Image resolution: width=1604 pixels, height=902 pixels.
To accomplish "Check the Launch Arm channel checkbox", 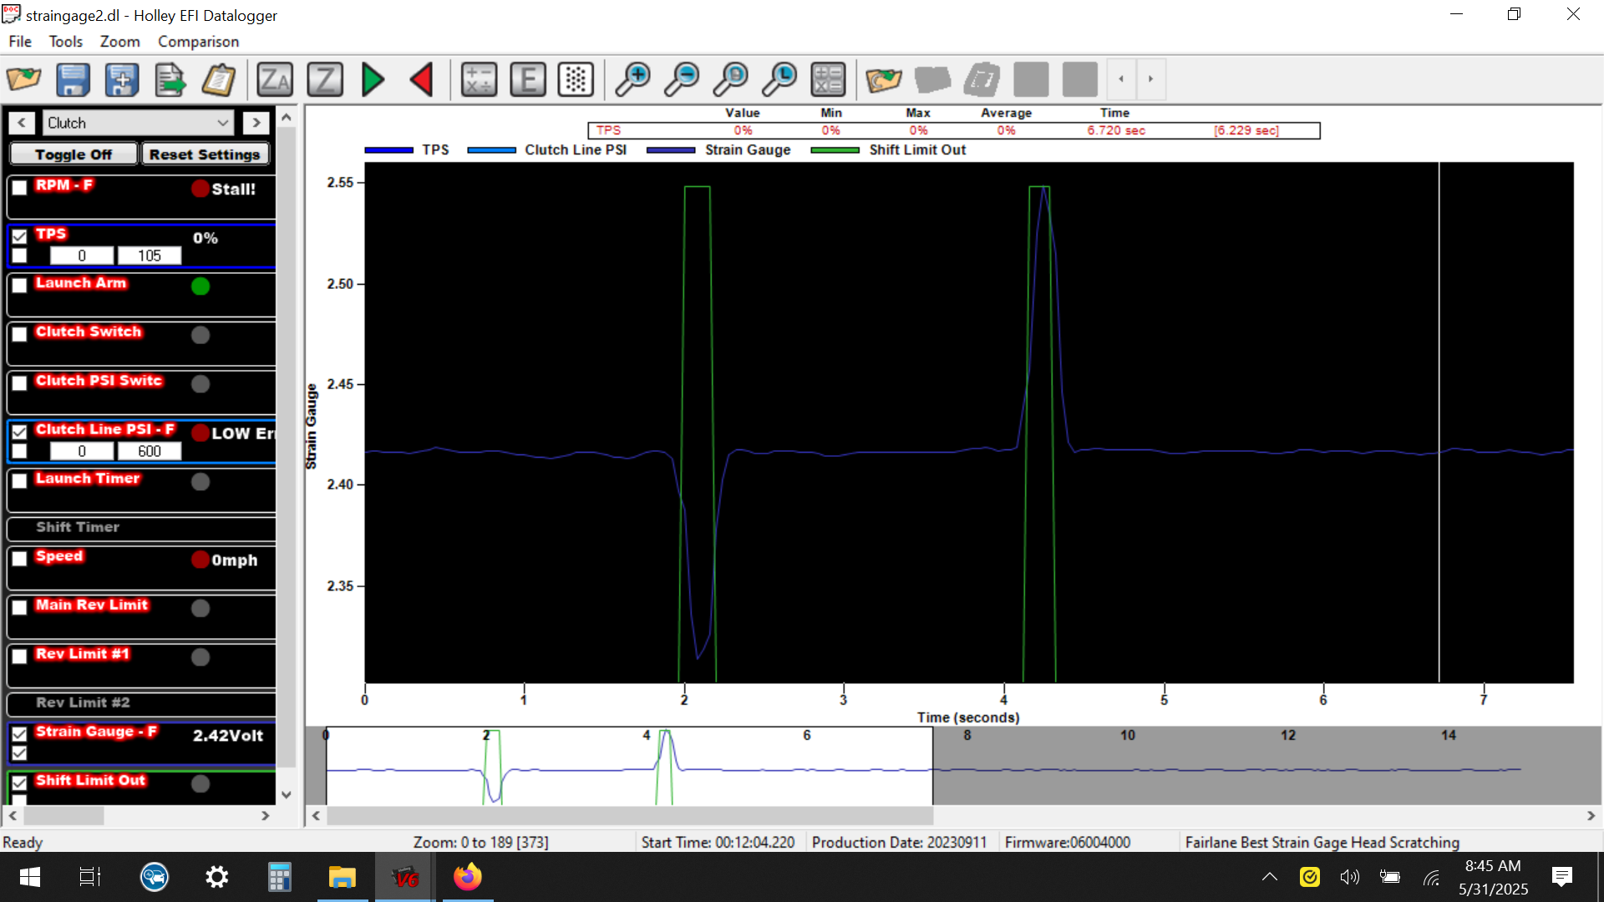I will (20, 286).
